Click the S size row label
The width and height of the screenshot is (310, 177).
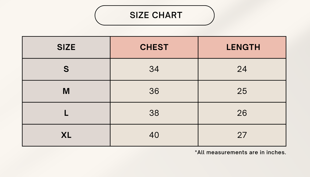coord(66,69)
